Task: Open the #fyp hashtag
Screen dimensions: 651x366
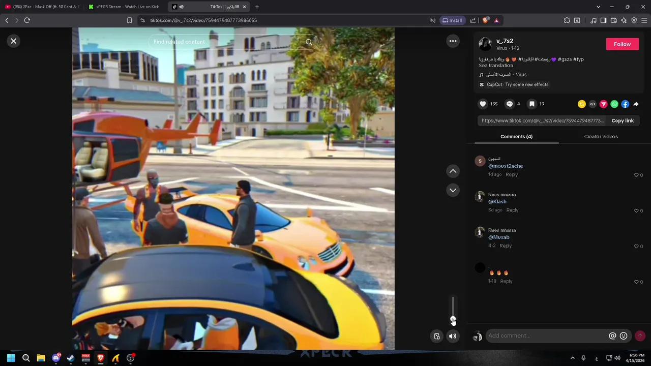Action: [x=579, y=59]
